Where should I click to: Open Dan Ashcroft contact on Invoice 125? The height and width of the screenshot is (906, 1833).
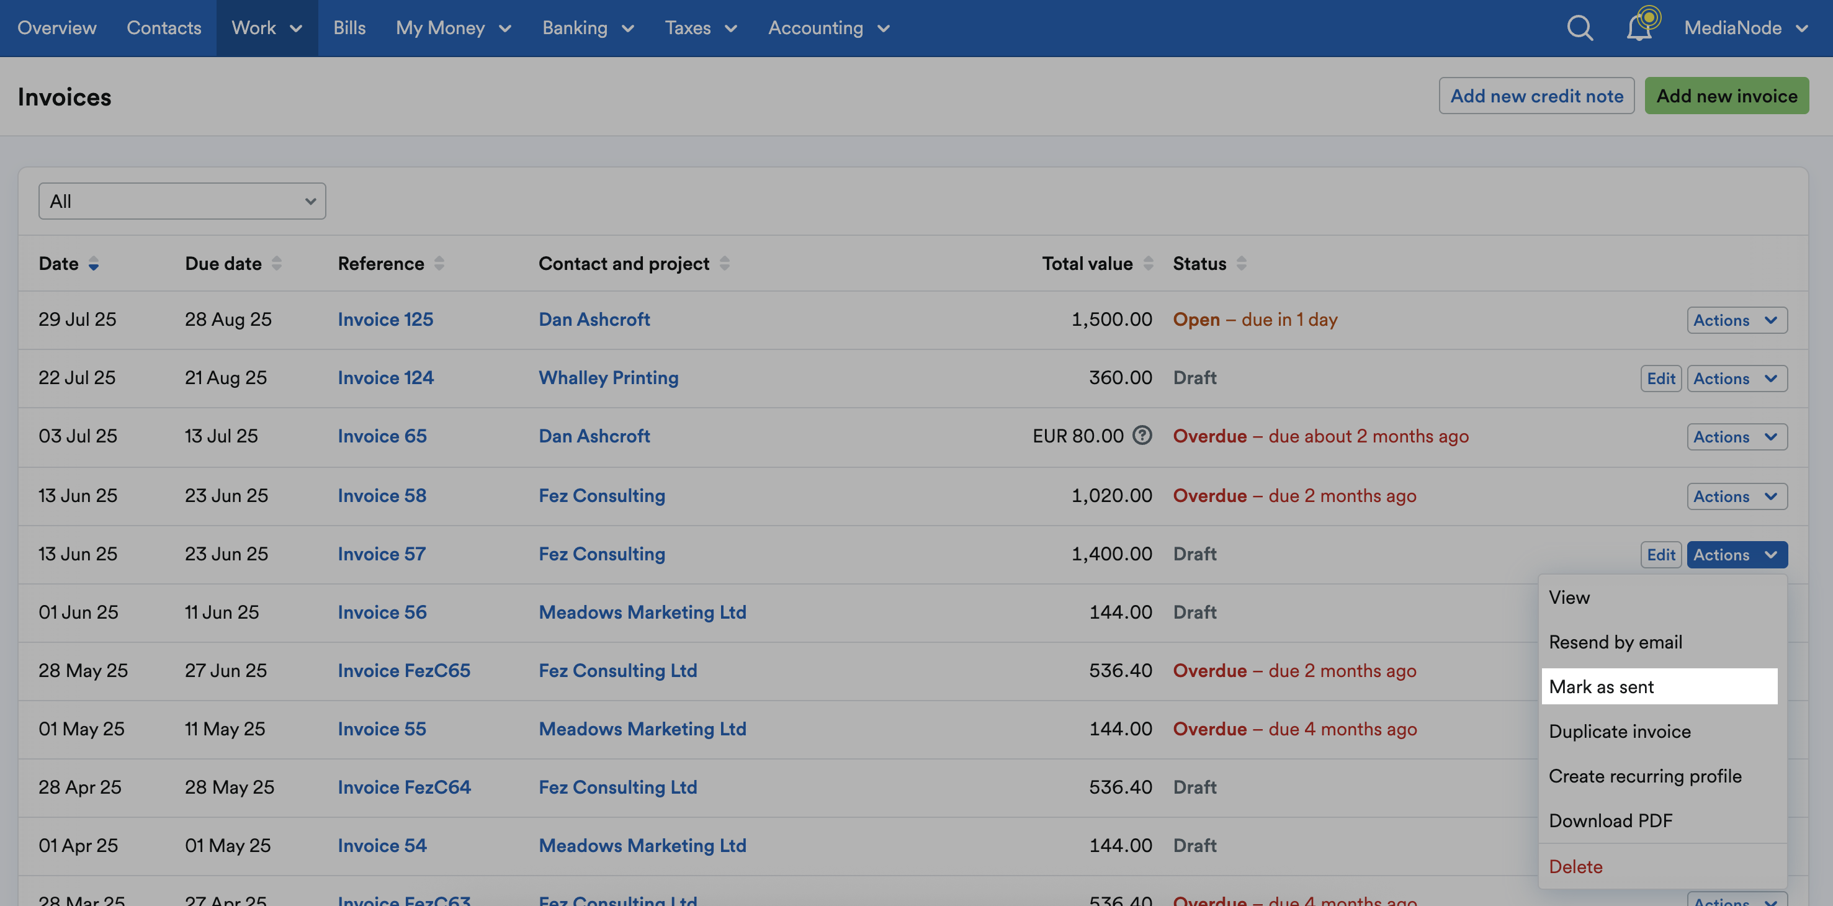594,320
